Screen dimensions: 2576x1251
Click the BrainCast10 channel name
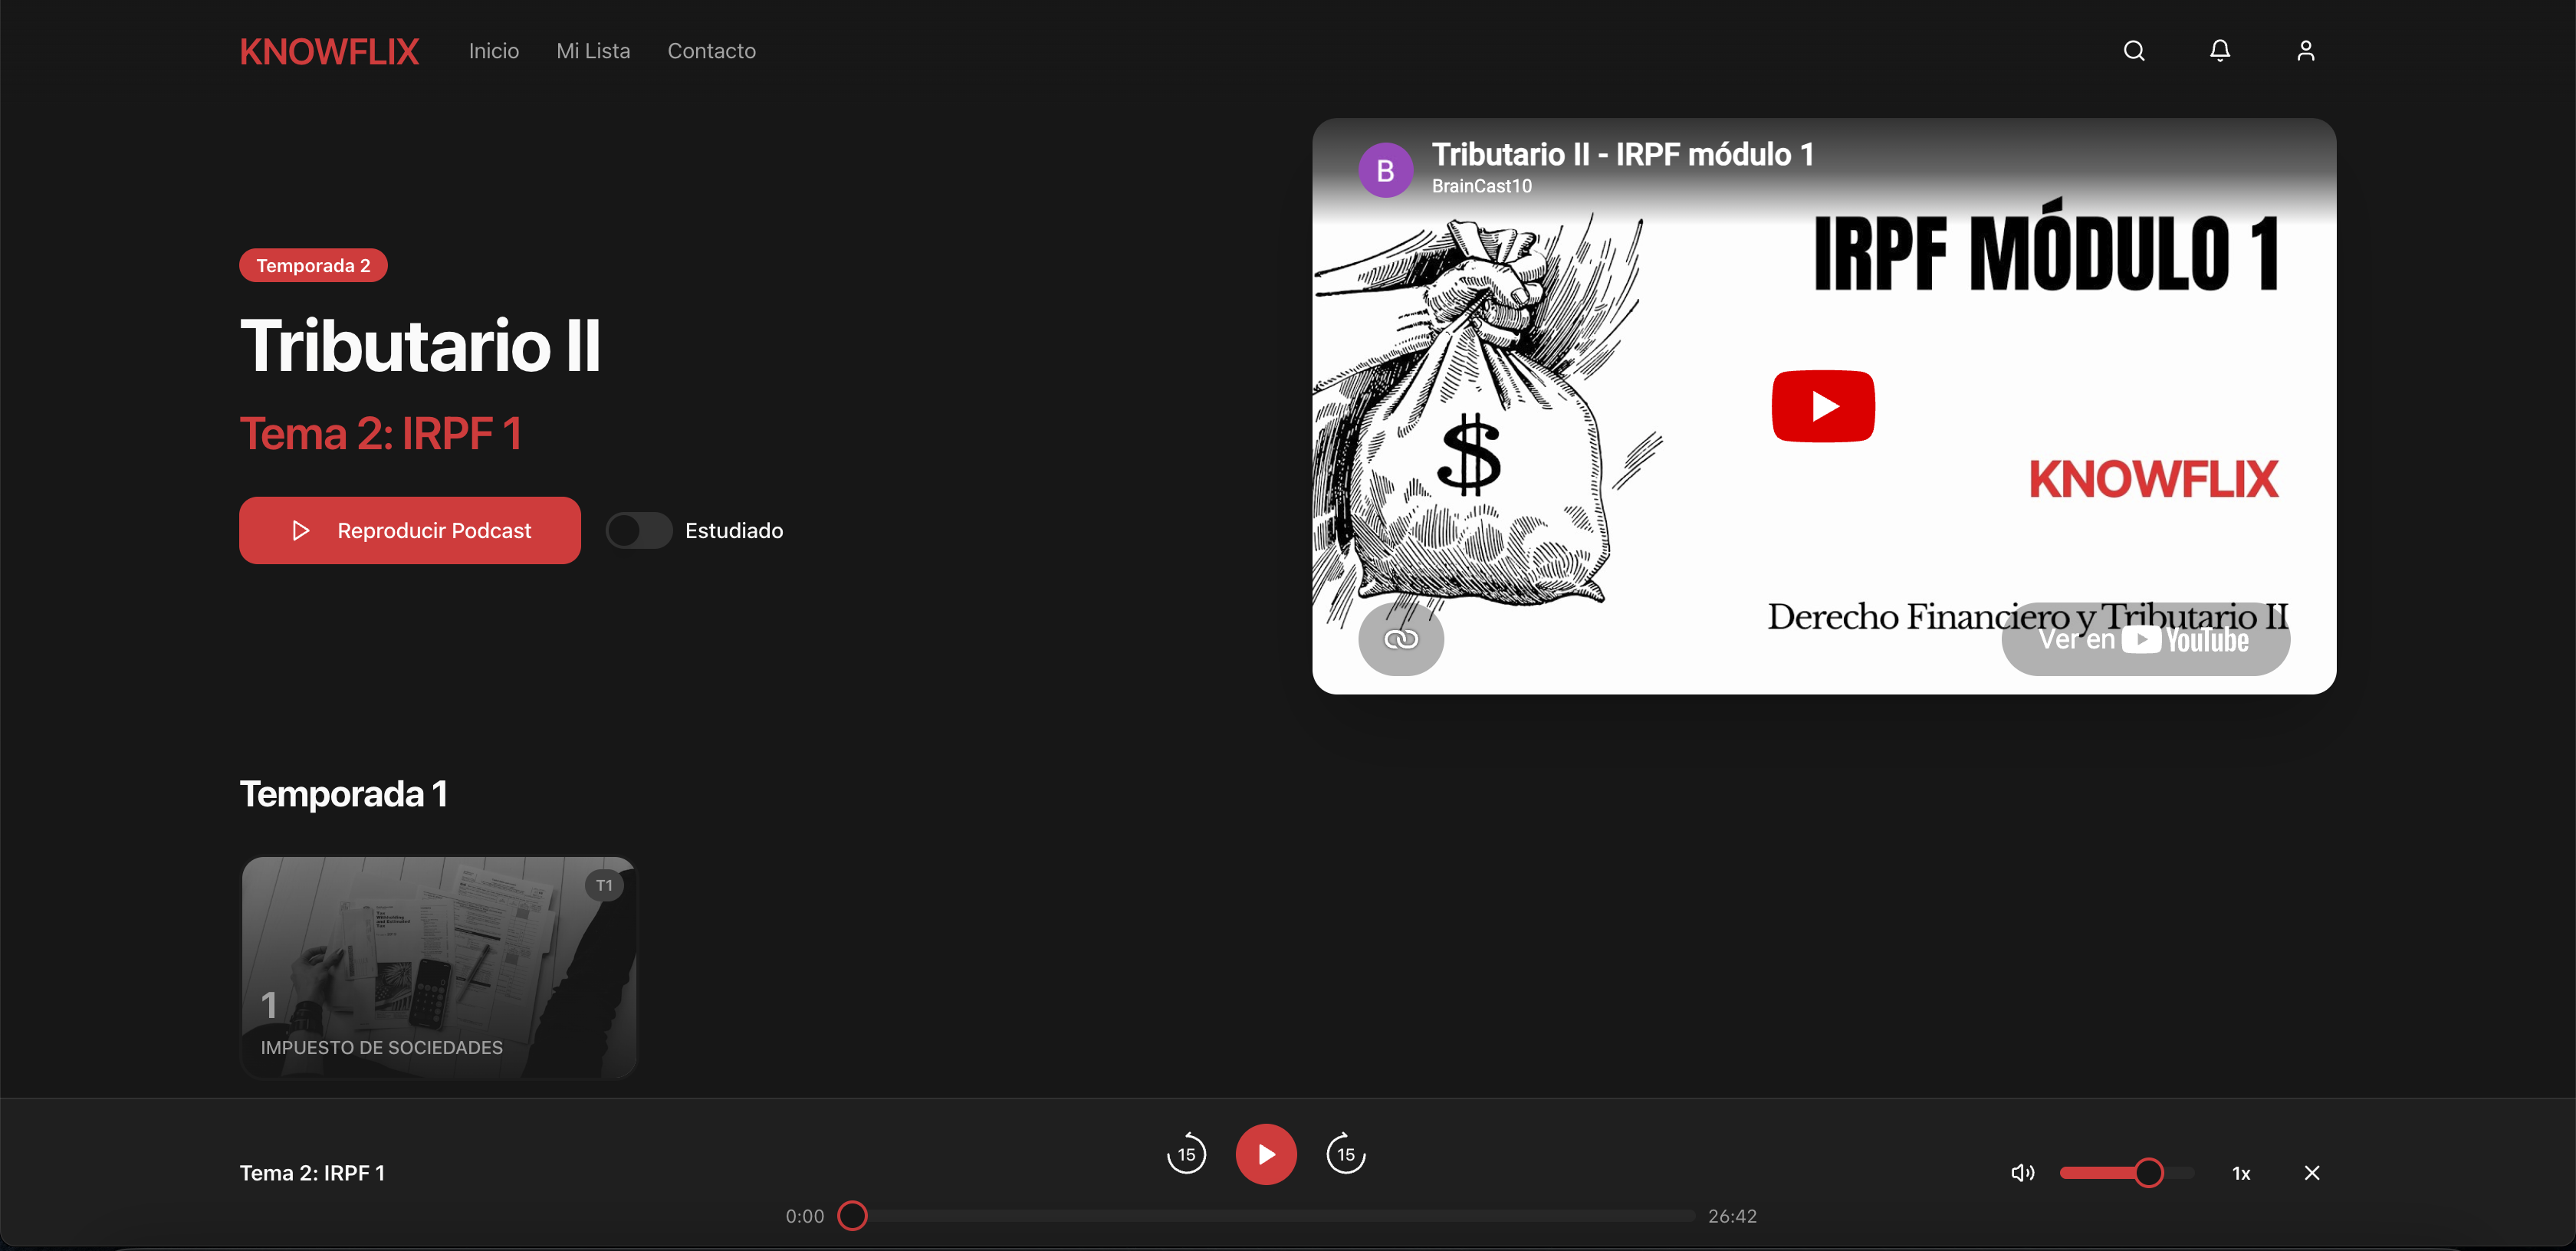(x=1481, y=186)
